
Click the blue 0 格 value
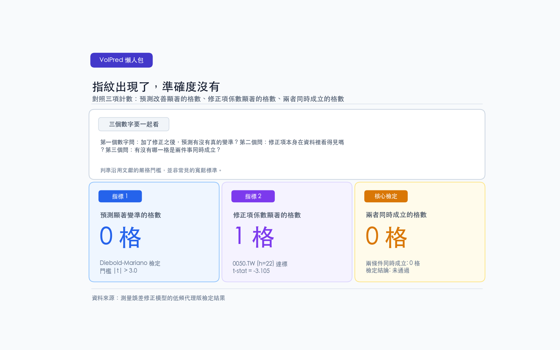coord(120,237)
